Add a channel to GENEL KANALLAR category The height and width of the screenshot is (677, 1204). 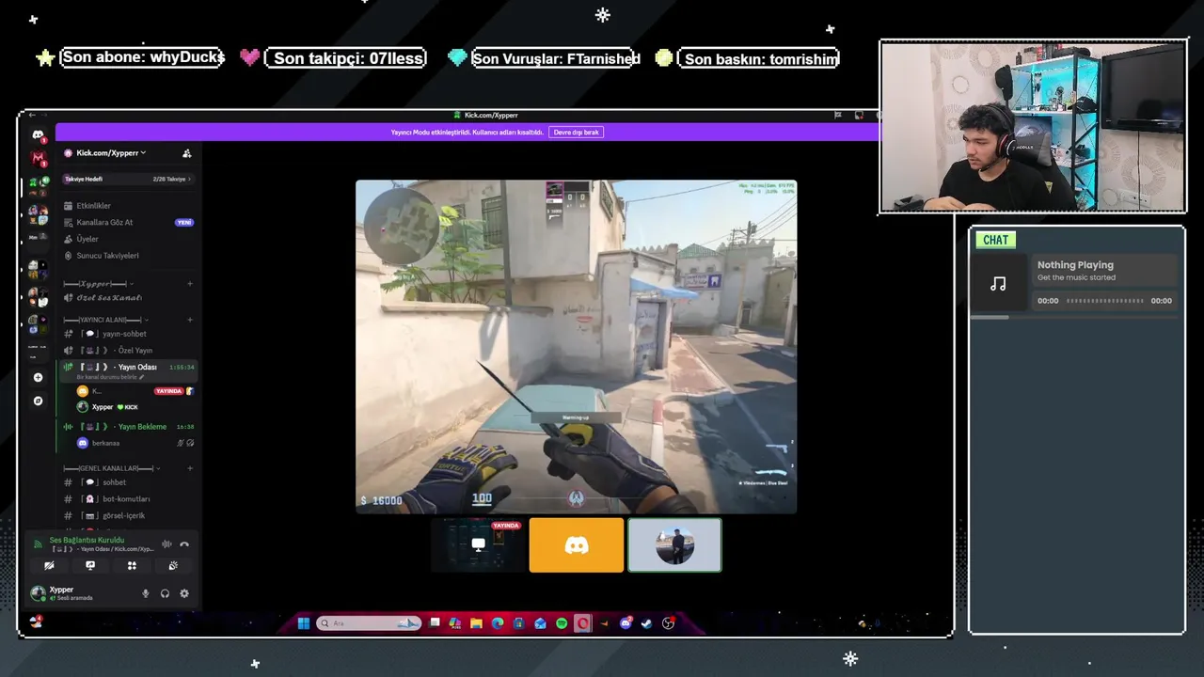190,468
